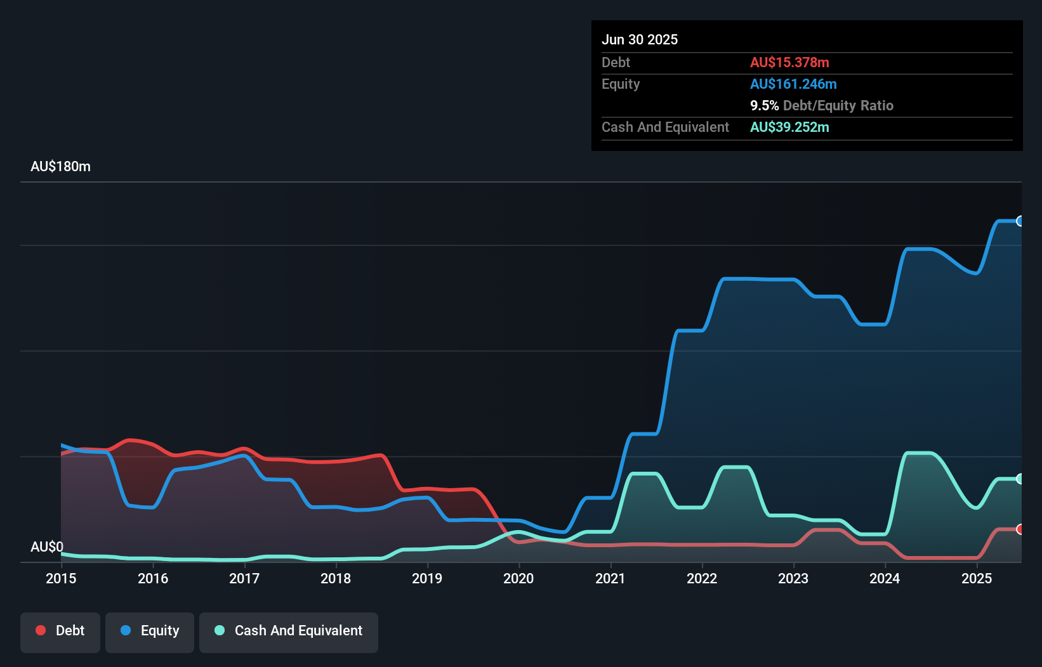Click the 2024 axis label

point(885,578)
